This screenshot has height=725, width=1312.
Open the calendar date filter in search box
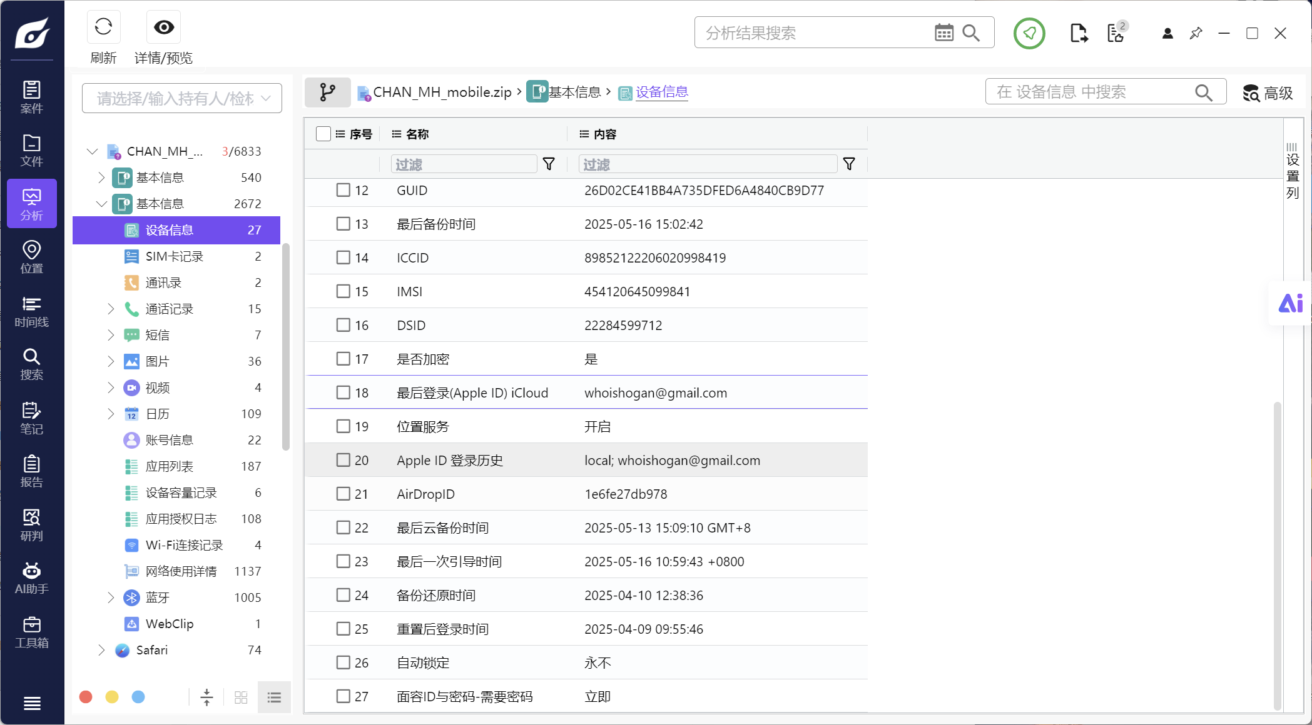pyautogui.click(x=944, y=32)
